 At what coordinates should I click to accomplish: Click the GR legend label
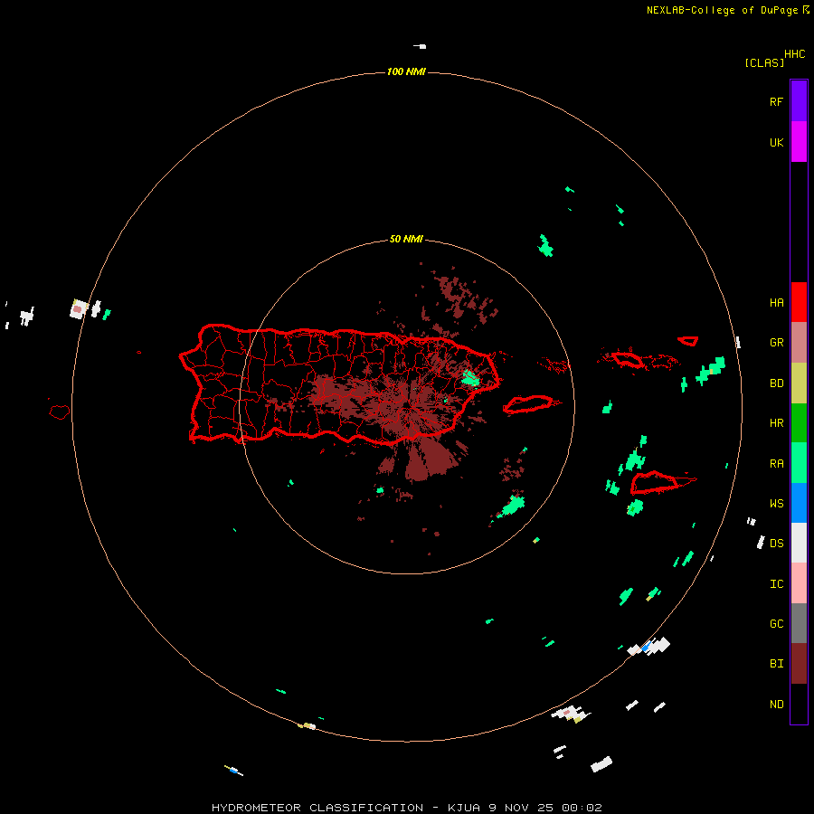pos(776,343)
